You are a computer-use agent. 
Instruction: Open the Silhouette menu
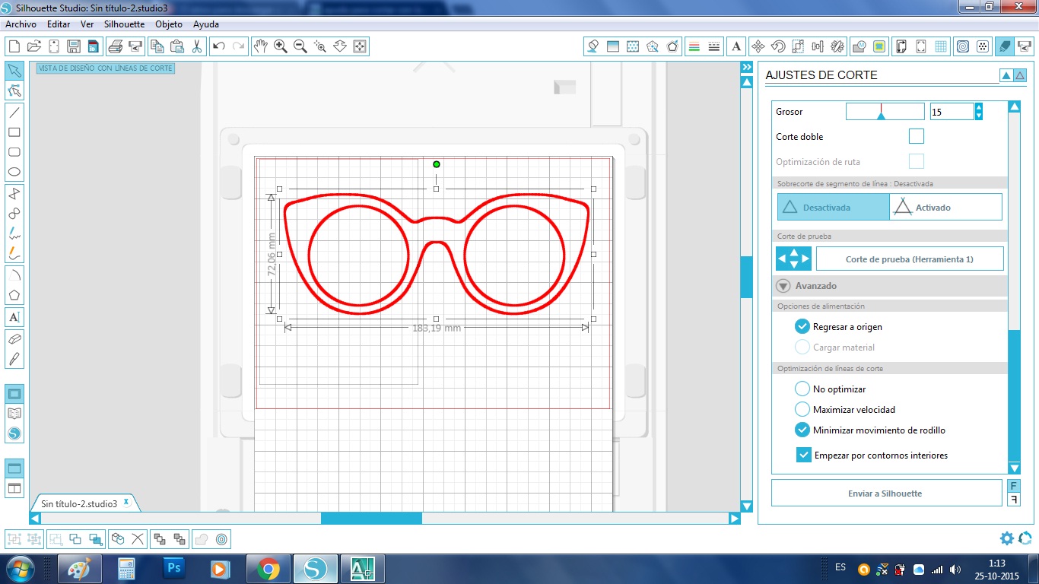coord(124,24)
